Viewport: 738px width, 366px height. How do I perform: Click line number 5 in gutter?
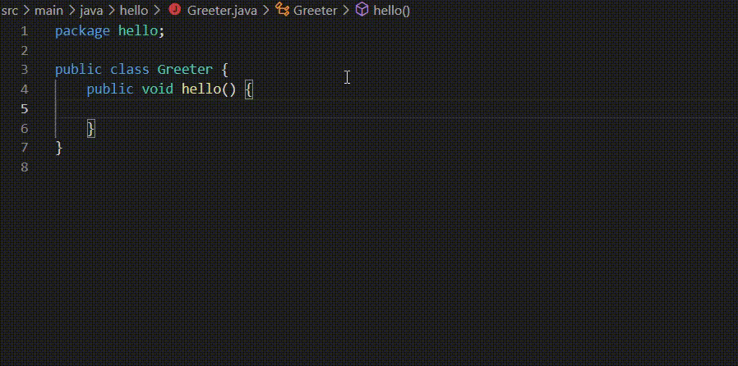click(25, 109)
